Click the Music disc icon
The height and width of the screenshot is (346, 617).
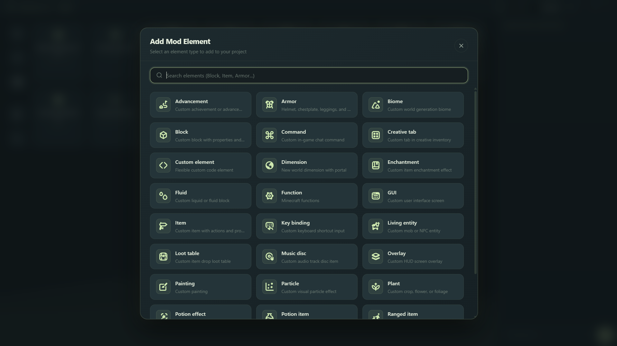[269, 257]
